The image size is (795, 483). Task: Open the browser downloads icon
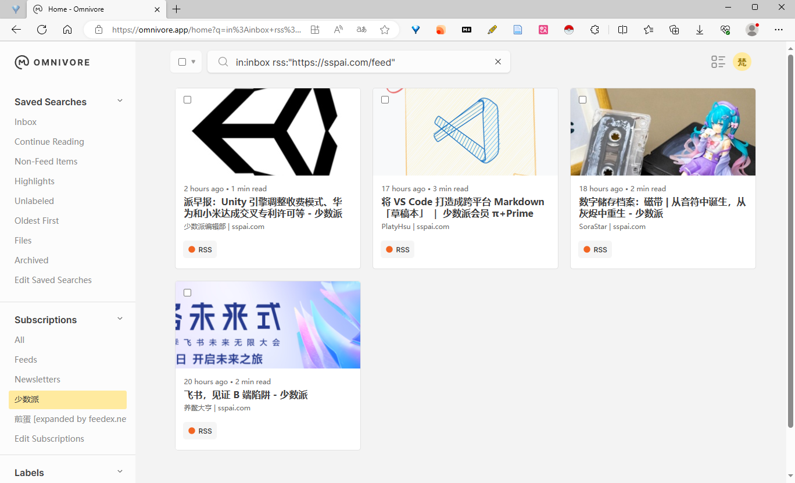pyautogui.click(x=700, y=30)
